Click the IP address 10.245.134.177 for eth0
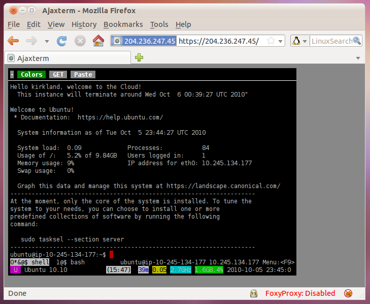The width and height of the screenshot is (370, 304). coord(227,163)
